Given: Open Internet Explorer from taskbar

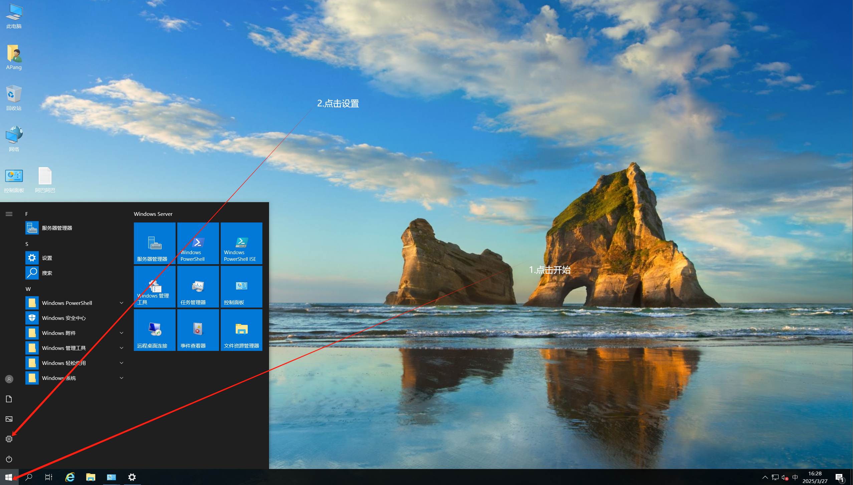Looking at the screenshot, I should click(70, 477).
